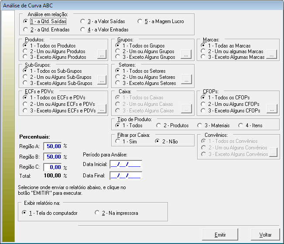Click the ellipsis button in Produtos group
Image resolution: width=284 pixels, height=244 pixels.
pos(101,54)
